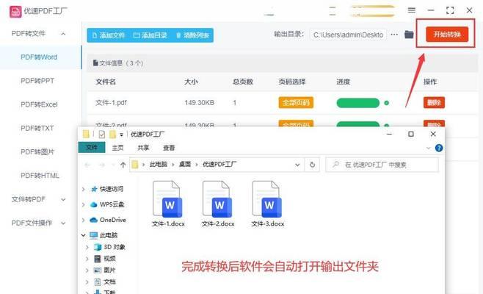Click the search box 在 优速PDF工厂 中搜索

(x=382, y=165)
